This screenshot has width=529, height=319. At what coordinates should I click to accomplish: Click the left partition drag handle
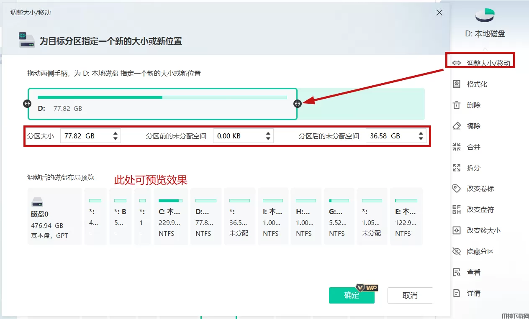27,103
